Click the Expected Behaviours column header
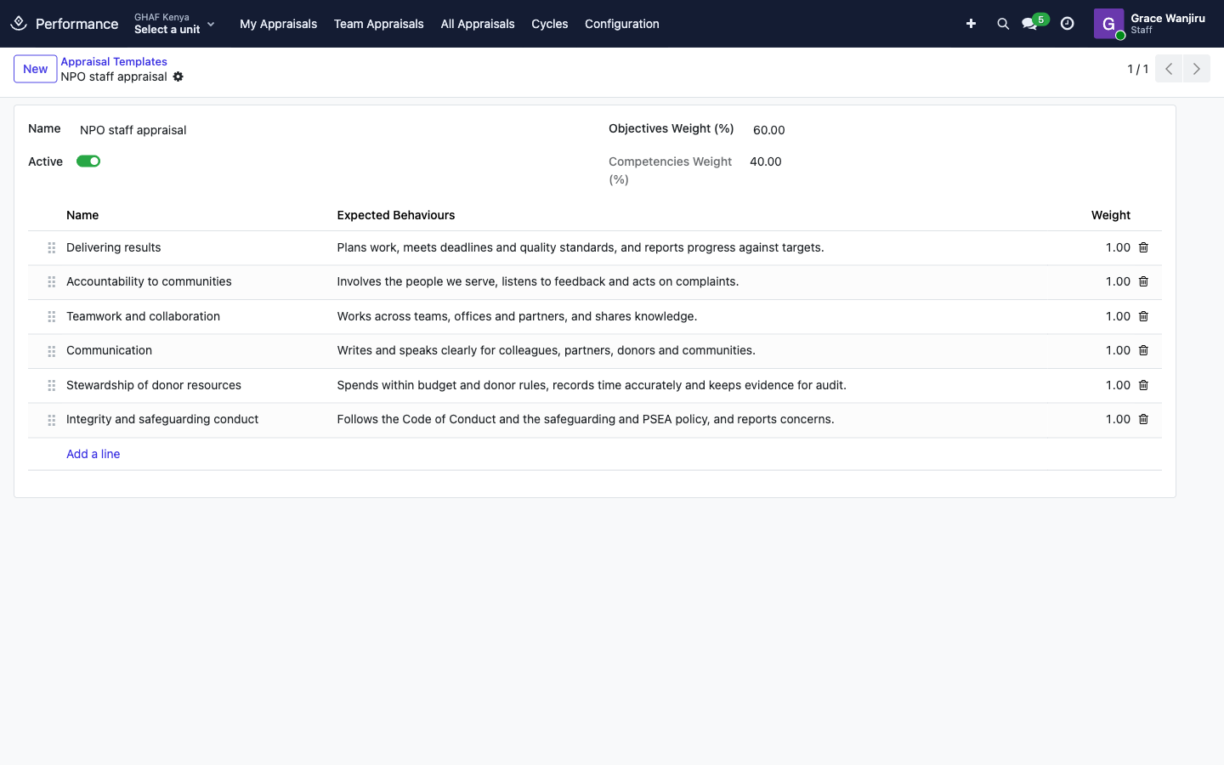The height and width of the screenshot is (765, 1224). click(396, 215)
